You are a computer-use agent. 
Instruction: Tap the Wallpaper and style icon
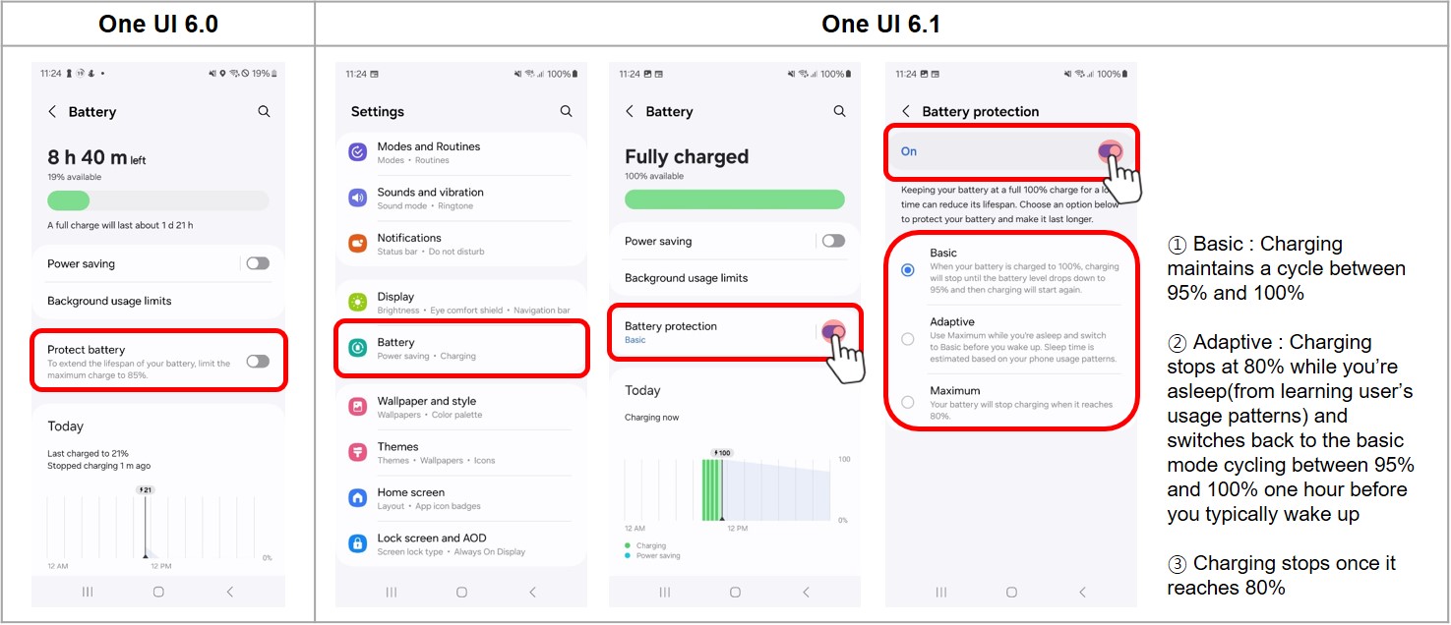pyautogui.click(x=357, y=407)
